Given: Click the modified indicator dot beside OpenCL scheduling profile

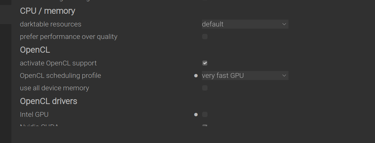Looking at the screenshot, I should (x=196, y=76).
